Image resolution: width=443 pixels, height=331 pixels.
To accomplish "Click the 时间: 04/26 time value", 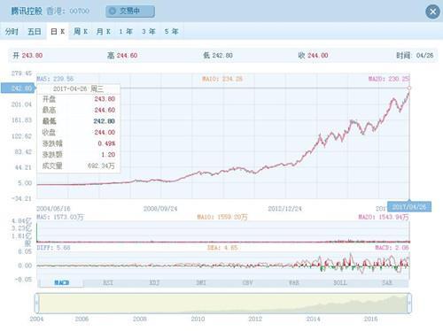I will 415,56.
